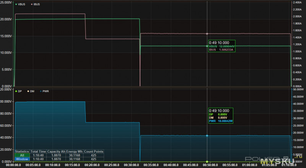Toggle the VBUS legend entry
306x168 pixels.
20,4
